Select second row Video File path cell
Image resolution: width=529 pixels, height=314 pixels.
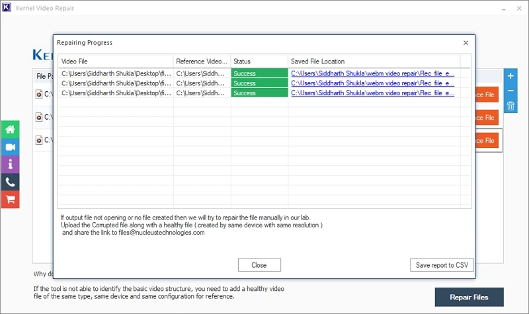(x=116, y=83)
